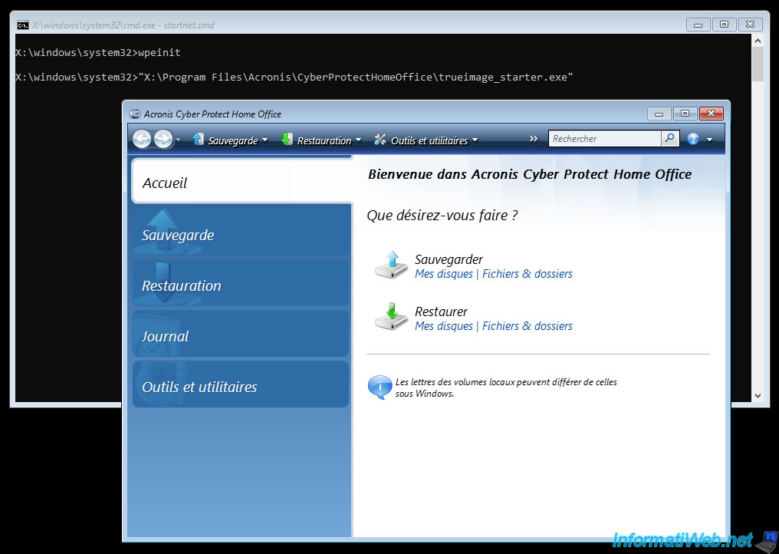Image resolution: width=779 pixels, height=554 pixels.
Task: Select the Journal sidebar tab
Action: pos(241,336)
